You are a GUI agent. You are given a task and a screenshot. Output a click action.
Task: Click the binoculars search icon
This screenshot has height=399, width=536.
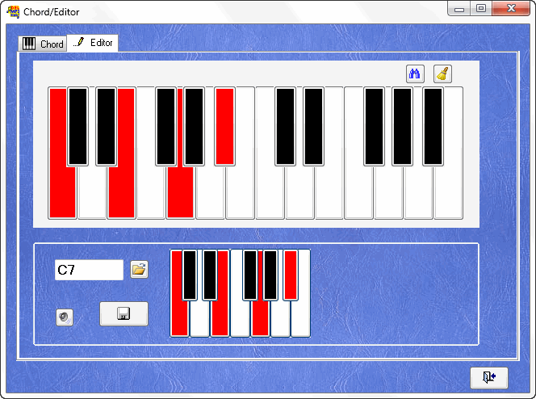[415, 73]
